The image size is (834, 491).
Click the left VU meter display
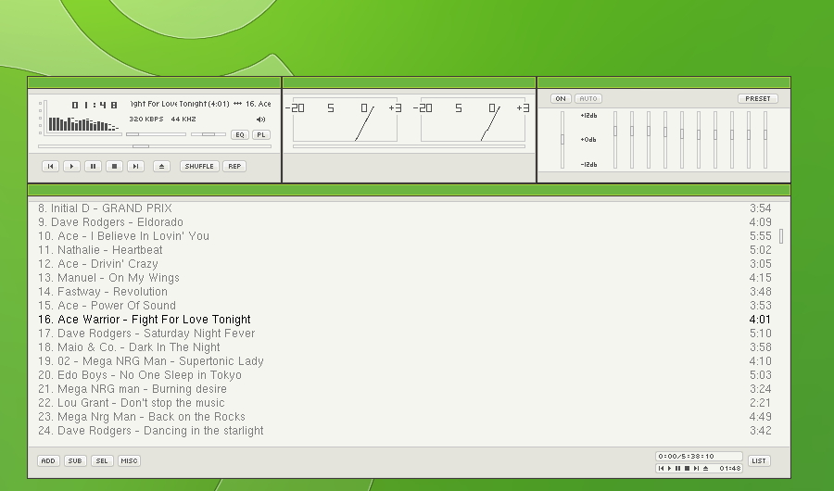(345, 120)
